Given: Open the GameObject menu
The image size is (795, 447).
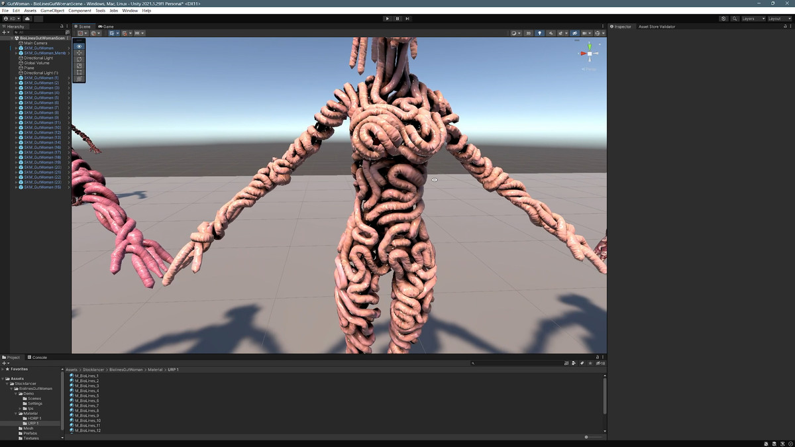Looking at the screenshot, I should coord(52,11).
